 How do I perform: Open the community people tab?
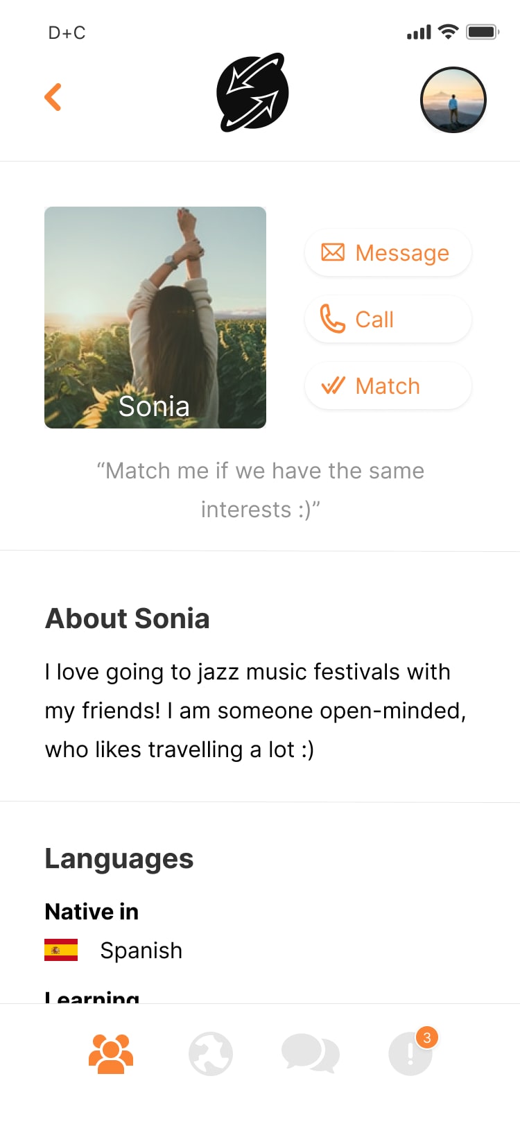tap(111, 1054)
